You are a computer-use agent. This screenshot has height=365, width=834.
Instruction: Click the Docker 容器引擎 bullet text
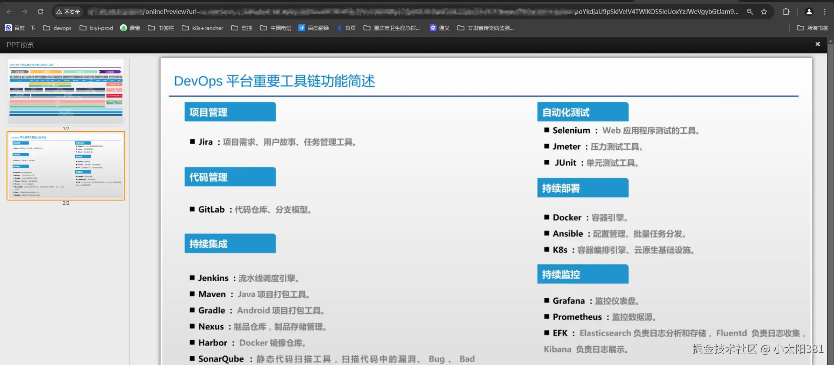pyautogui.click(x=586, y=217)
